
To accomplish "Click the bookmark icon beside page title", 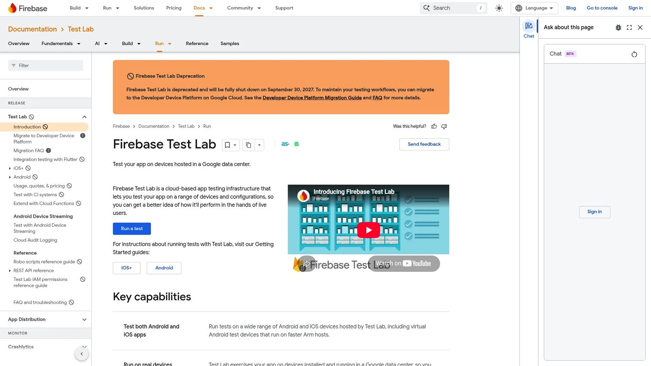I will point(227,145).
